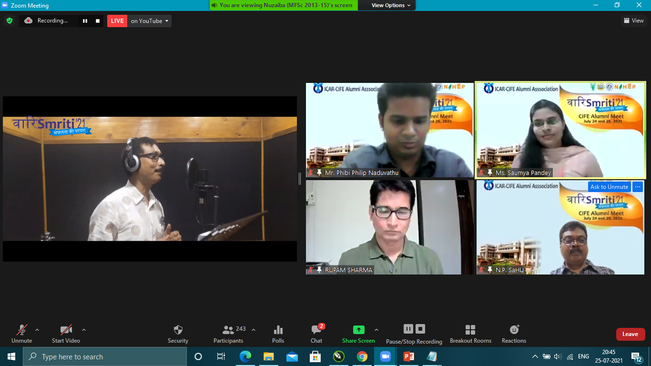This screenshot has width=651, height=366.
Task: Pause the recording in the top bar
Action: pos(85,21)
